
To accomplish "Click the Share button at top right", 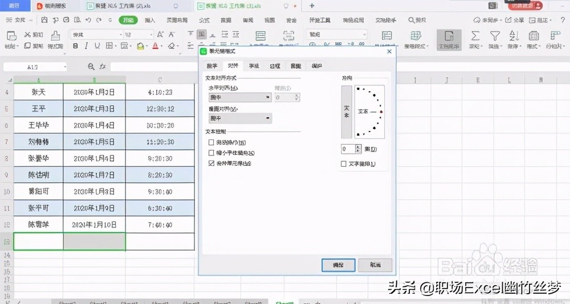I will point(514,20).
